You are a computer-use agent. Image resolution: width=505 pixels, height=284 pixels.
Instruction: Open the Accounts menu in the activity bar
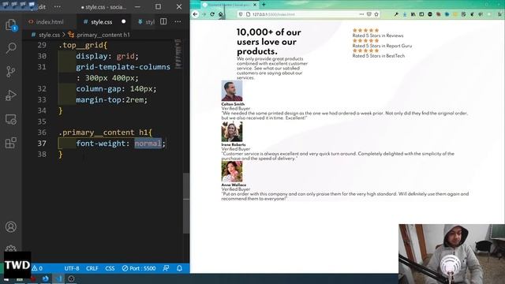coord(10,227)
